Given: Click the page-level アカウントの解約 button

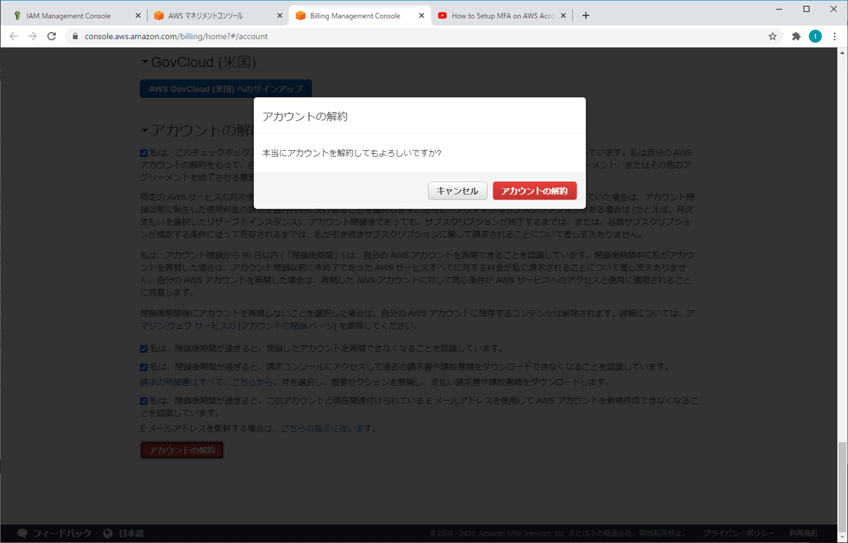Looking at the screenshot, I should click(x=182, y=450).
